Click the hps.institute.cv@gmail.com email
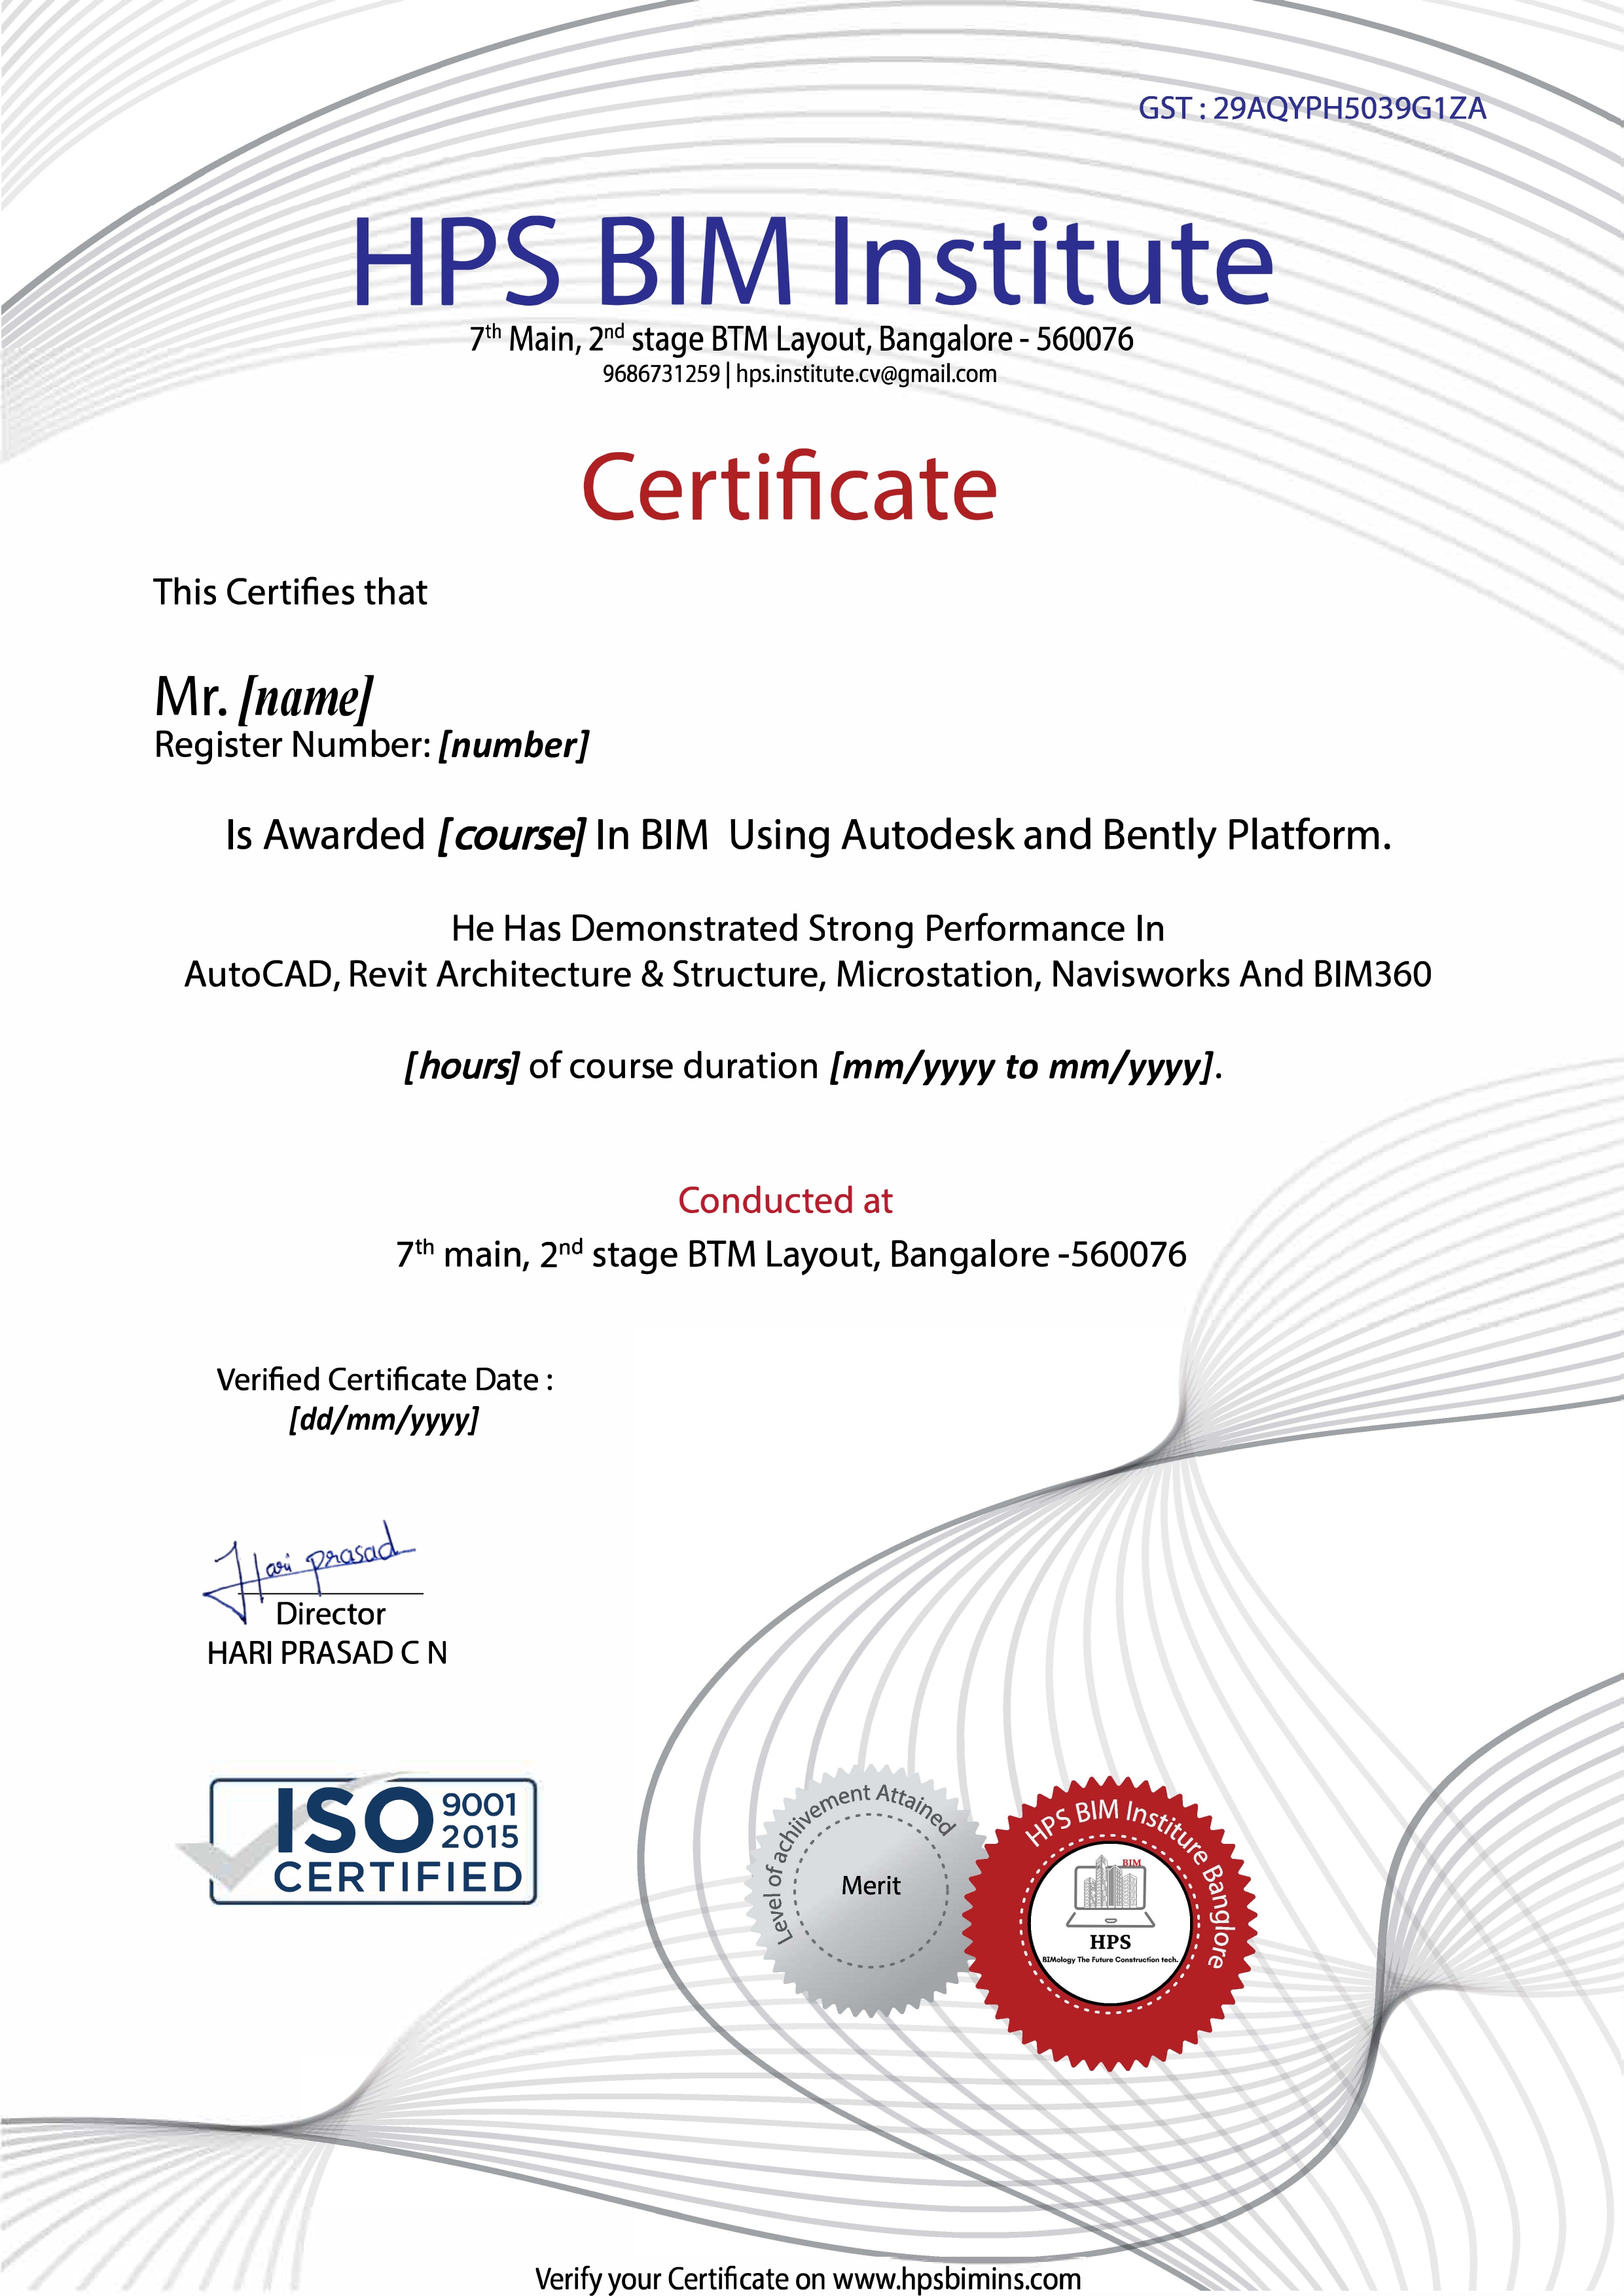Screen dimensions: 1624x2296 tap(867, 374)
